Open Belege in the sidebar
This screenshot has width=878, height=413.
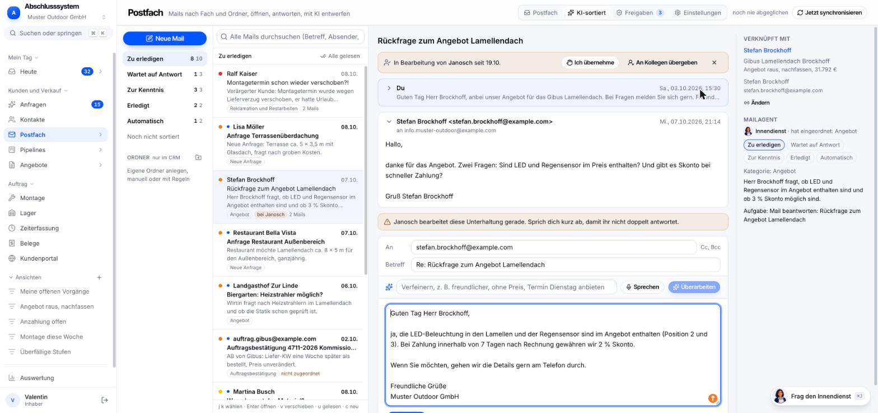[x=56, y=243]
